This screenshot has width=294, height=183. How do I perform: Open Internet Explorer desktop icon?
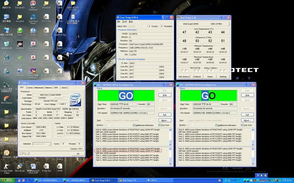pos(7,60)
